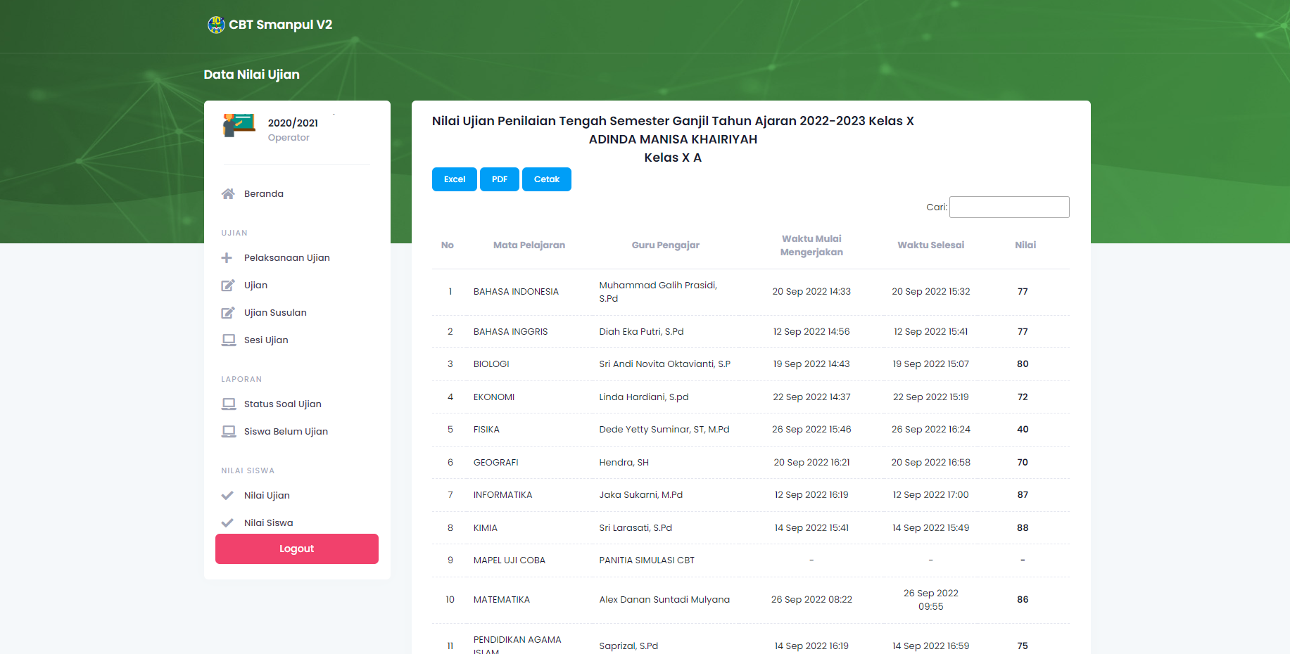
Task: Click the CBT Smanpul V2 logo icon
Action: point(216,25)
